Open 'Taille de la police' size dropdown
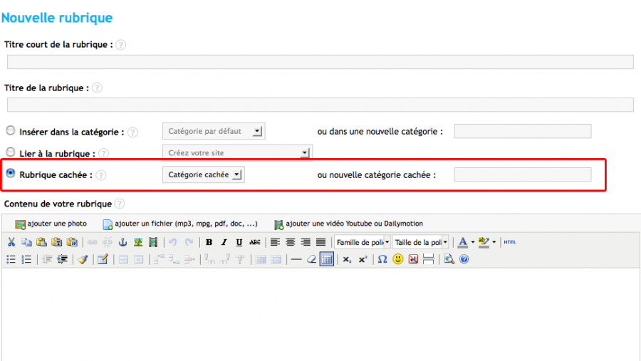This screenshot has width=641, height=361. tap(421, 242)
